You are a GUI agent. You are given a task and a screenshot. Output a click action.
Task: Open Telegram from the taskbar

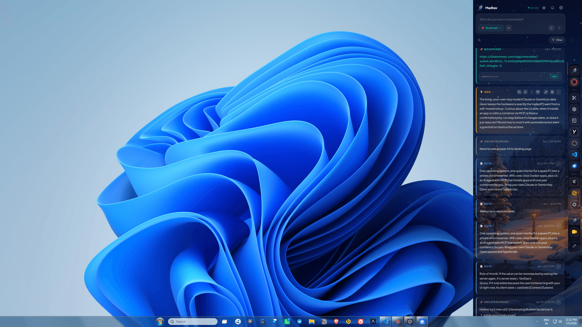[x=299, y=322]
